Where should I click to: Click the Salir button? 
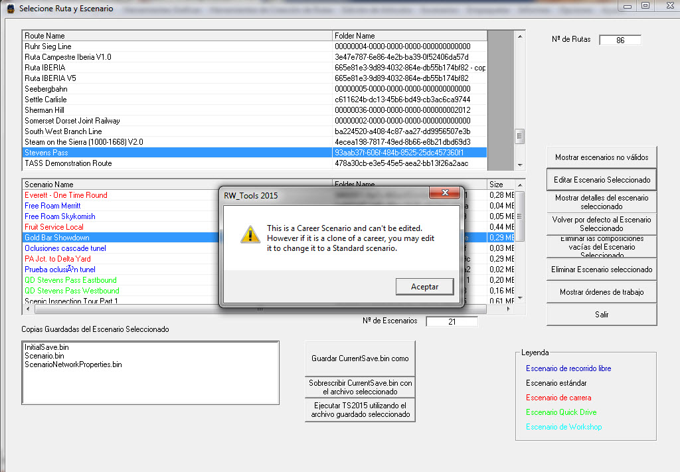[x=602, y=315]
